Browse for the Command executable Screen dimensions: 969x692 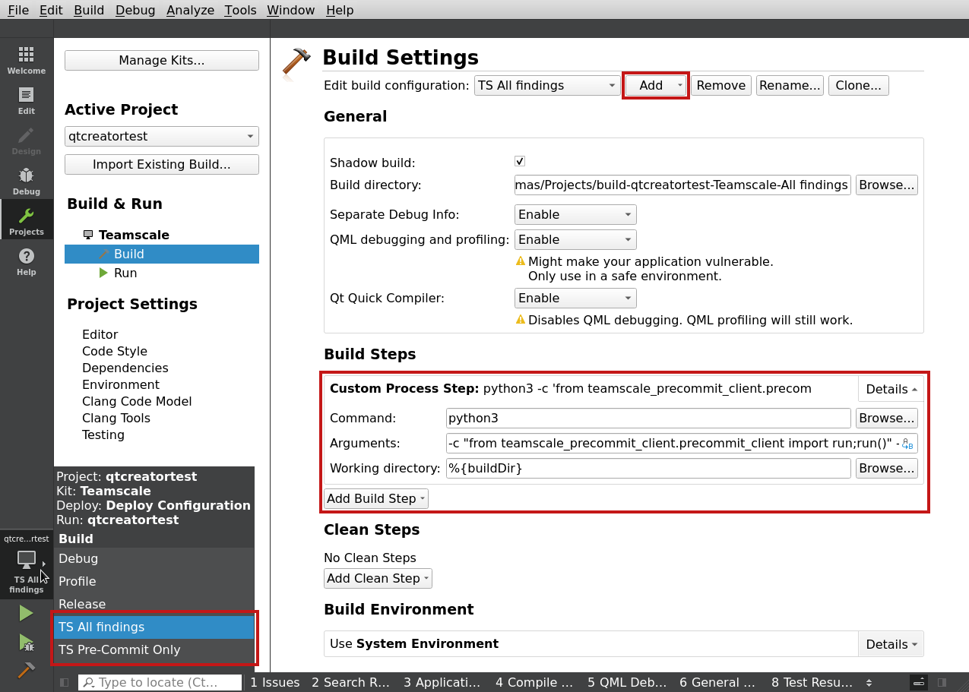pyautogui.click(x=887, y=418)
